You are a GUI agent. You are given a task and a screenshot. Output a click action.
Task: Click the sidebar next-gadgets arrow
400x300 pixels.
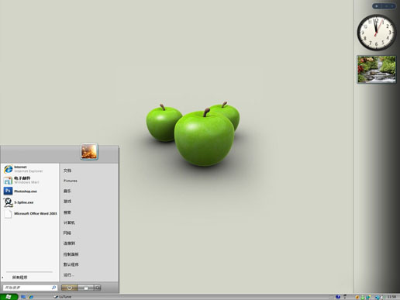point(391,6)
